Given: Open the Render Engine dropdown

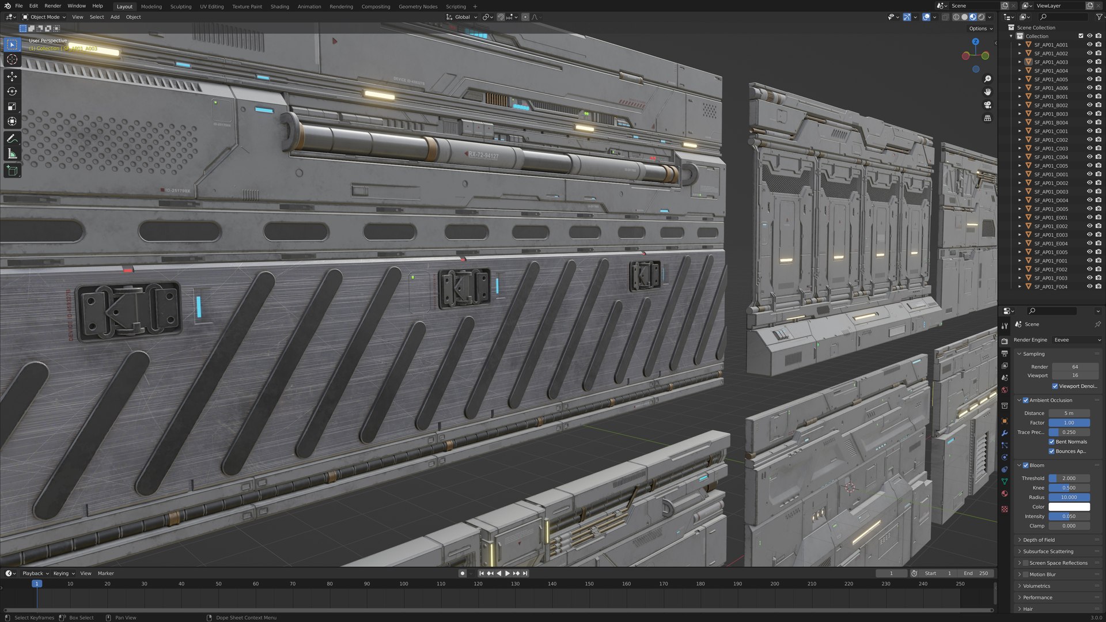Looking at the screenshot, I should tap(1077, 340).
